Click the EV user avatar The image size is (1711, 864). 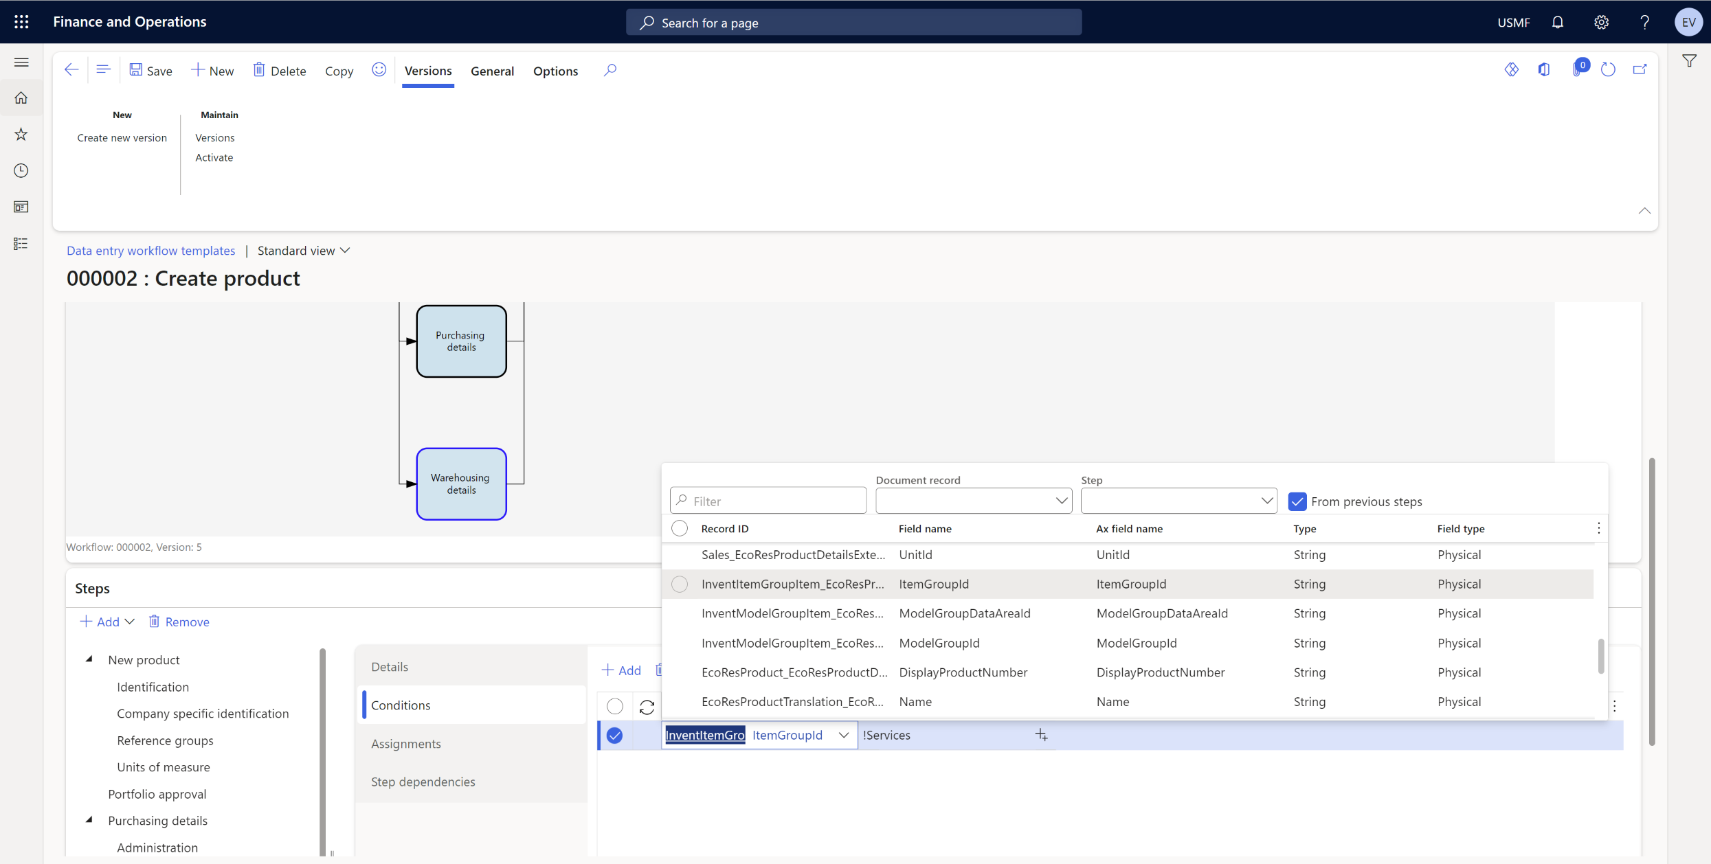(1688, 22)
